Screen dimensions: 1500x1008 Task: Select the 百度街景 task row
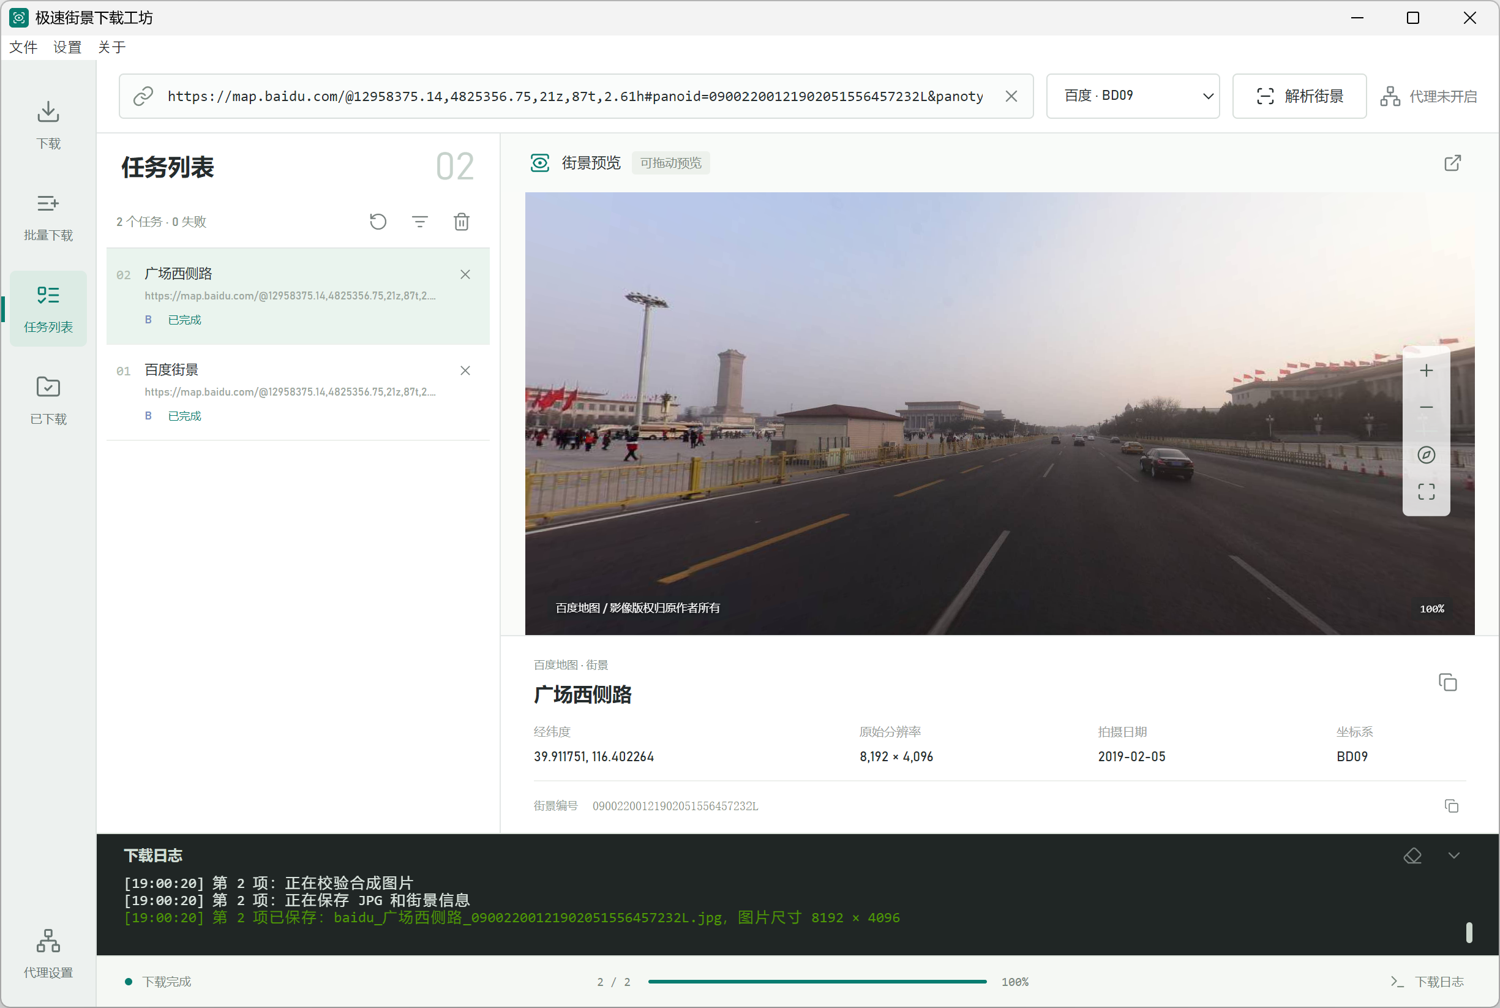[298, 393]
